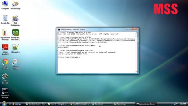Click the third quick launch icon

point(16,104)
